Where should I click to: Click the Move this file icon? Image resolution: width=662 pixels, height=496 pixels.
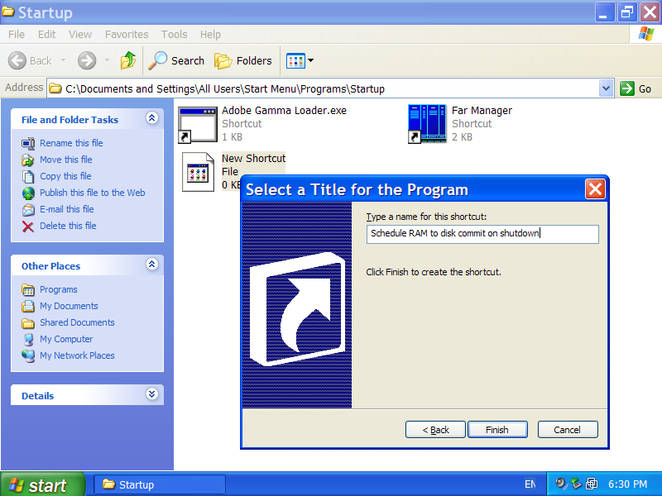[x=28, y=160]
